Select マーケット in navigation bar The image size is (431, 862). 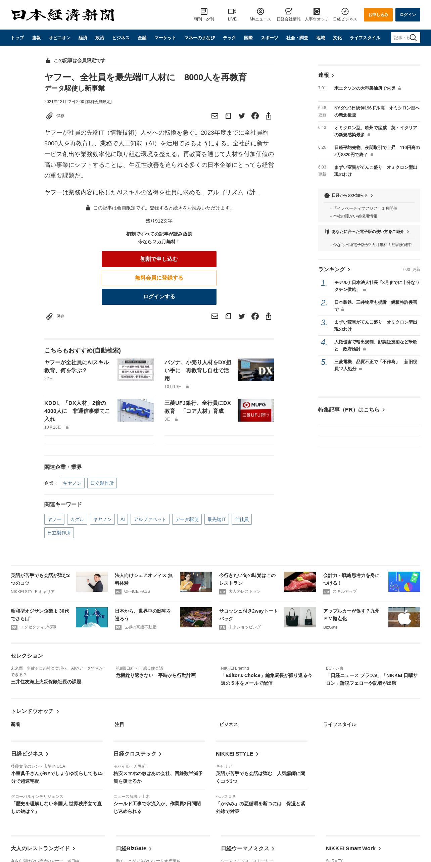(x=165, y=38)
